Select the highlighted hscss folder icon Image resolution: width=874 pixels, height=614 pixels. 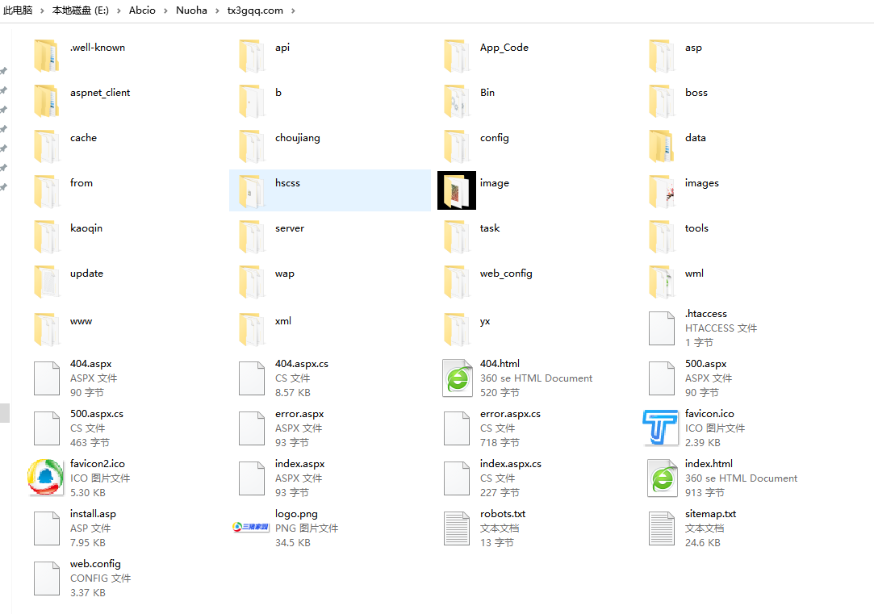(x=252, y=191)
